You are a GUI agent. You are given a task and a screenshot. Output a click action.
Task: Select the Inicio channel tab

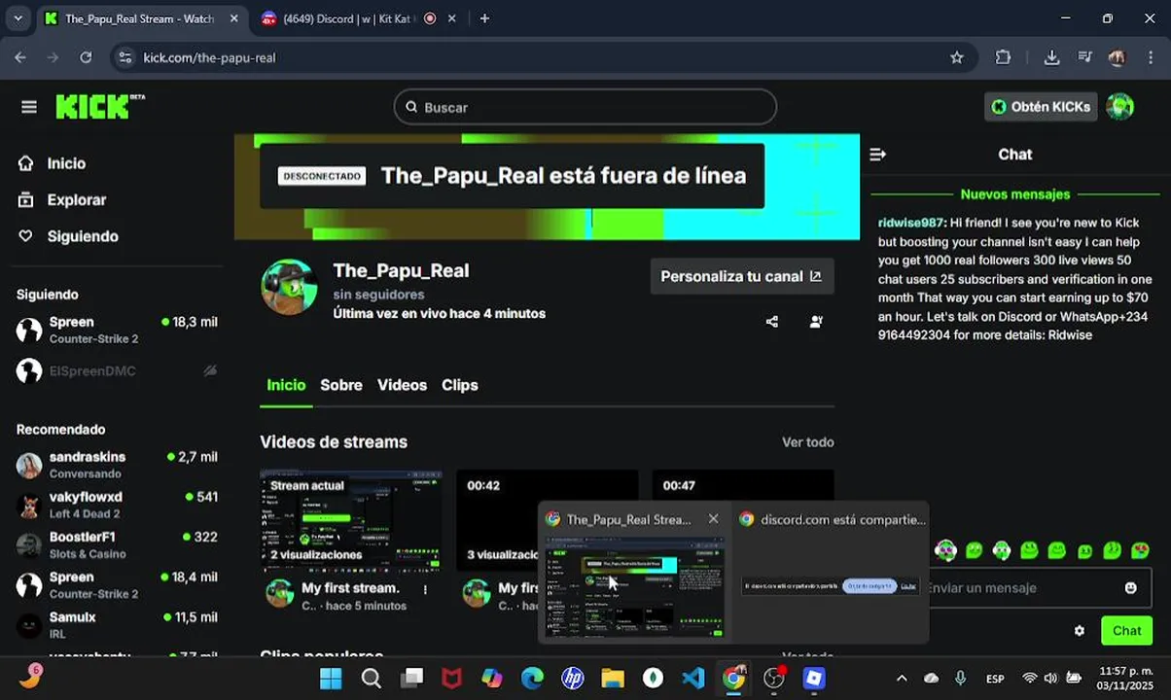point(286,385)
